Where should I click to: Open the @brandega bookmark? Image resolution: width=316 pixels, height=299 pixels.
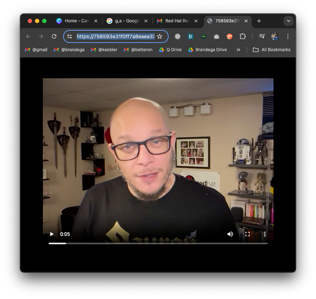coord(70,50)
